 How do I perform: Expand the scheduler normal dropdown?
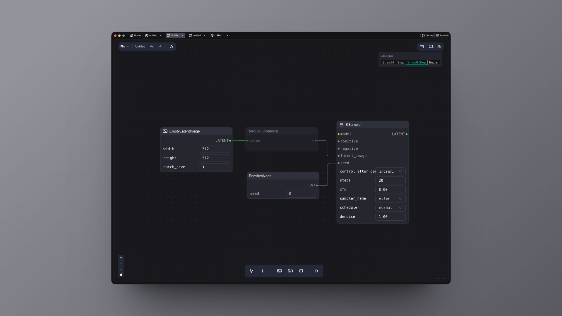tap(390, 208)
